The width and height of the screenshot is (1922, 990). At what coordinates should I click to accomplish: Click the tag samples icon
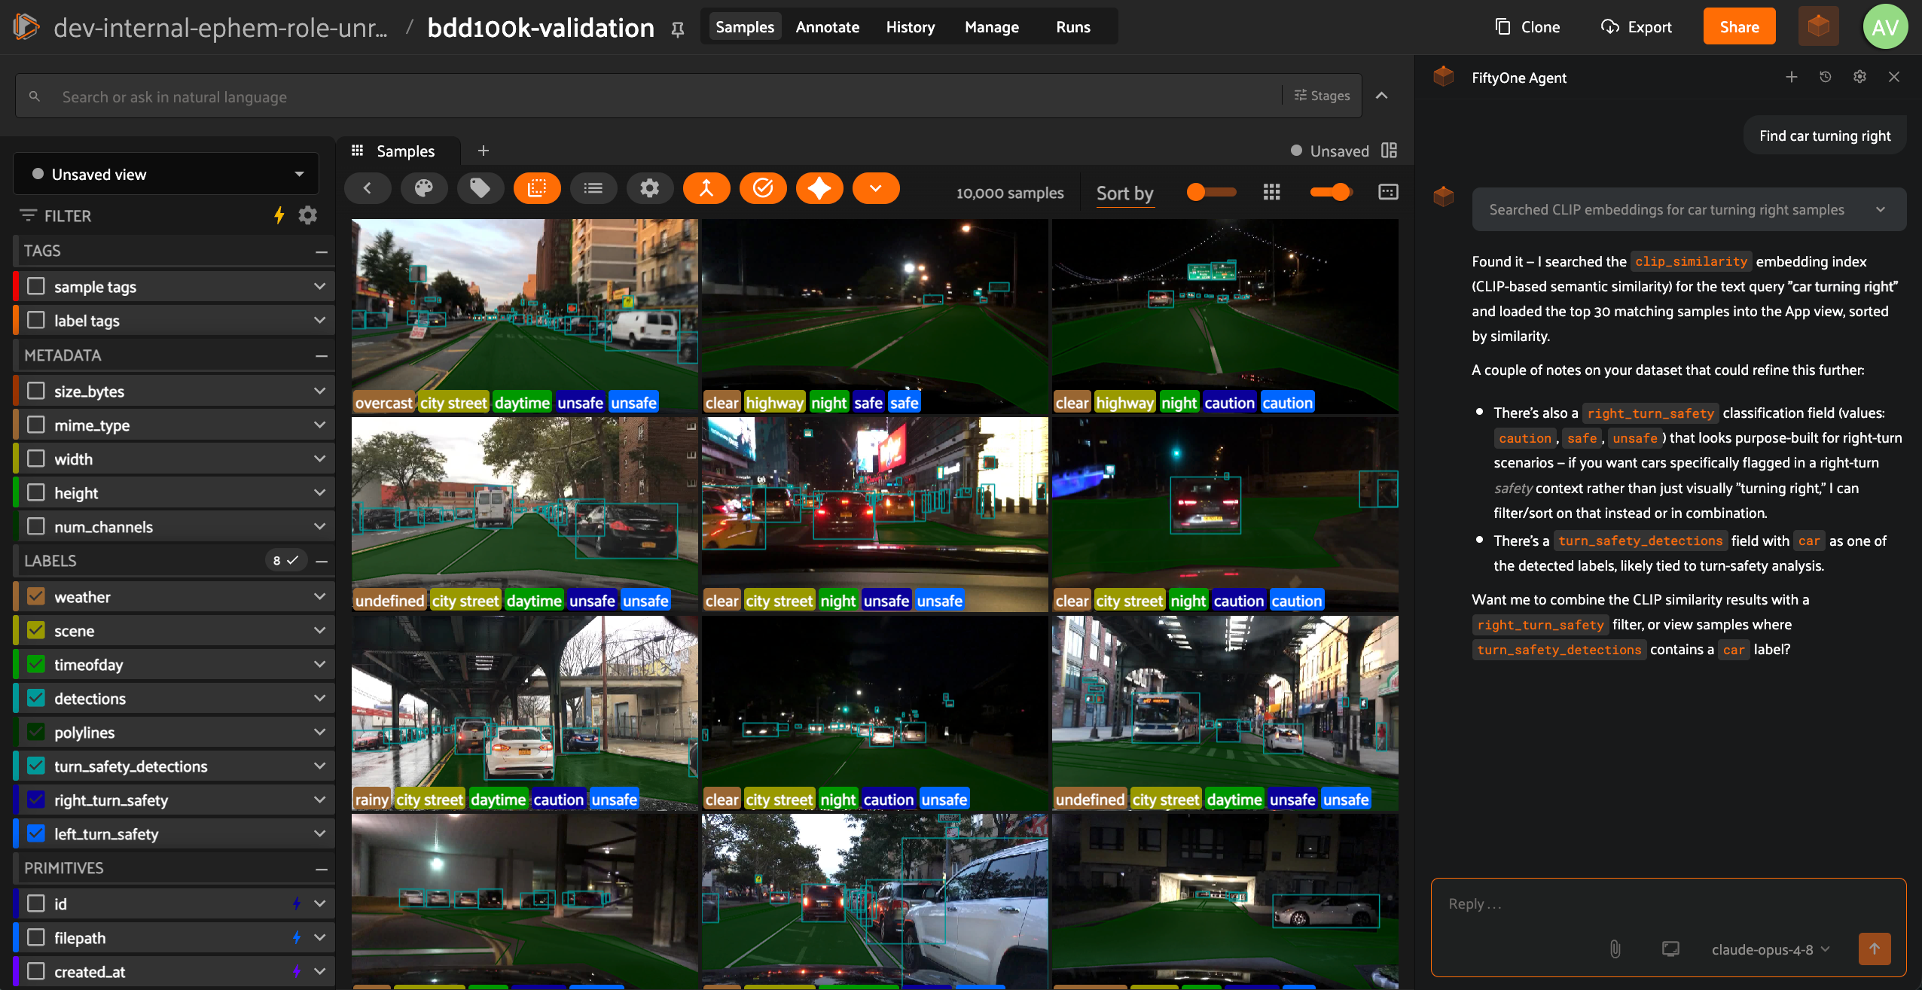tap(480, 188)
